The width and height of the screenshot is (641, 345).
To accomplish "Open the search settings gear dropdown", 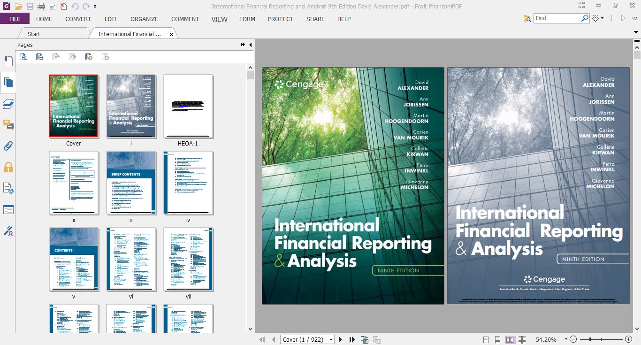I will coord(598,18).
